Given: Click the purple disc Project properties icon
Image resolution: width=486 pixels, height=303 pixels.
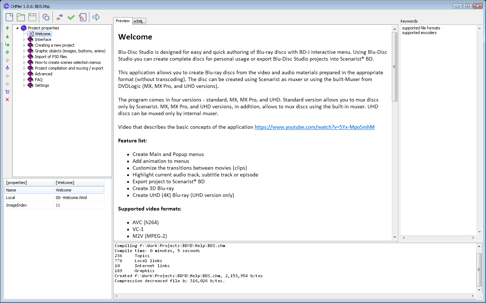Looking at the screenshot, I should tap(24, 28).
